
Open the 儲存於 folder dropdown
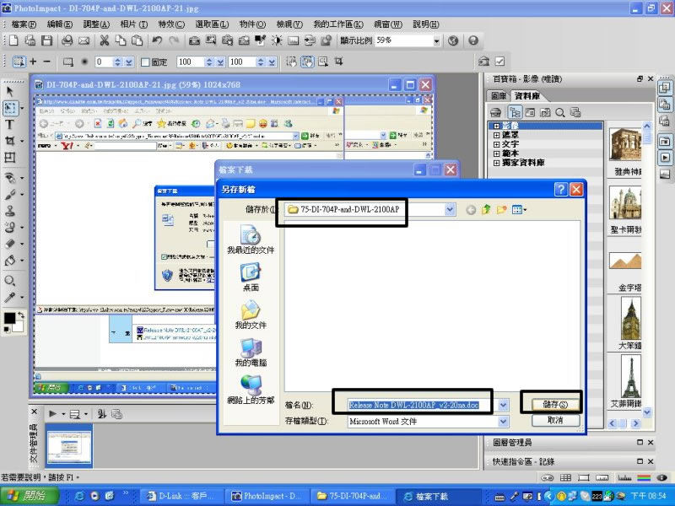[450, 209]
